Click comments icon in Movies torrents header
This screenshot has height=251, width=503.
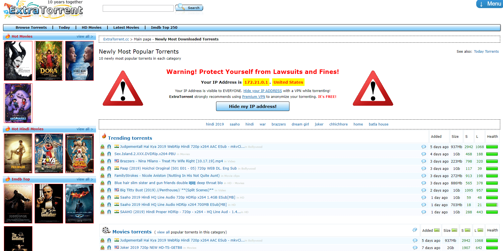415,230
